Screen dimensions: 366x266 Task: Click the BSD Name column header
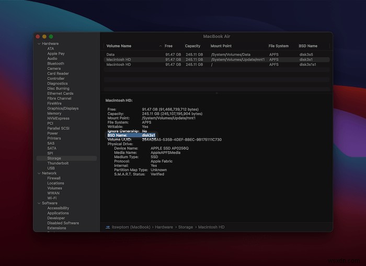pyautogui.click(x=308, y=46)
